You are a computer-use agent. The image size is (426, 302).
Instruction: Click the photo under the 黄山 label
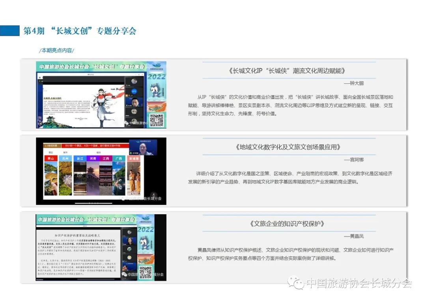pos(51,178)
